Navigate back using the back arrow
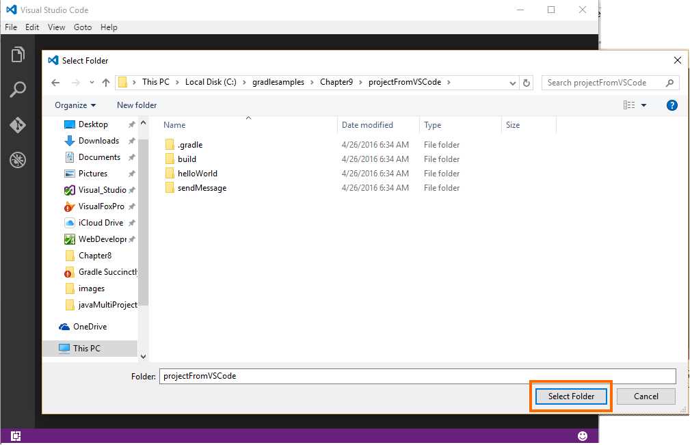The width and height of the screenshot is (692, 445). 55,81
